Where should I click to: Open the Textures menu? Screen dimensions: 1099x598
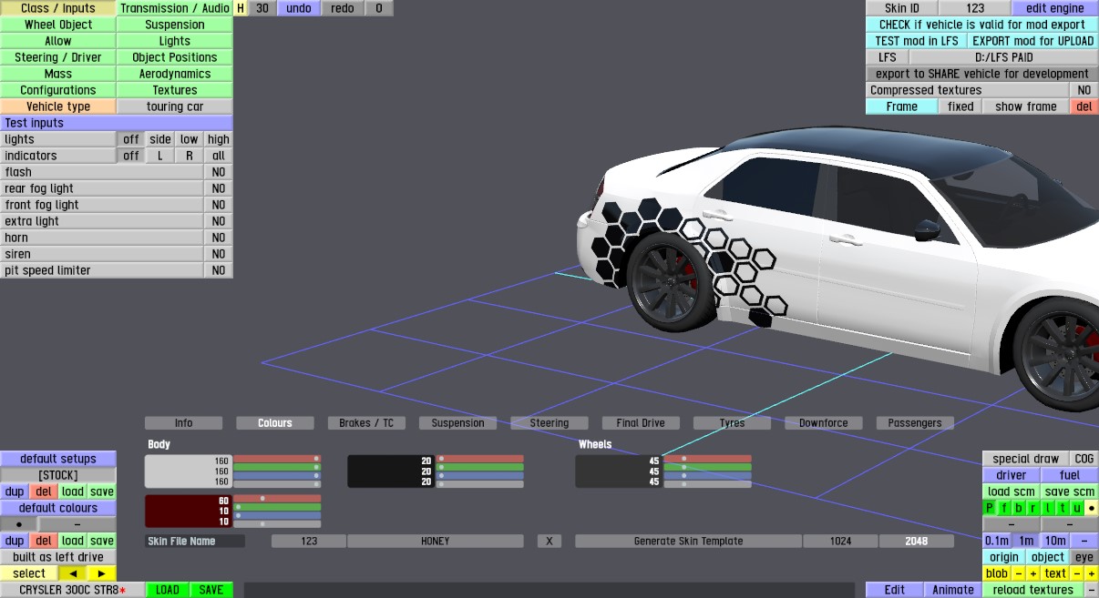(175, 90)
